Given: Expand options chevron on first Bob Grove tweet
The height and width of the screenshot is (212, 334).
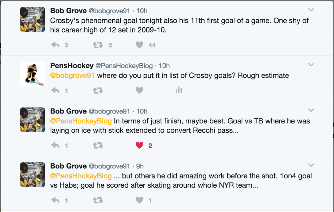Looking at the screenshot, I should coord(311,10).
